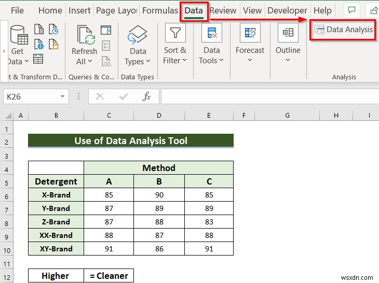The height and width of the screenshot is (283, 379).
Task: Open the Name Box dropdown arrow
Action: (x=63, y=96)
